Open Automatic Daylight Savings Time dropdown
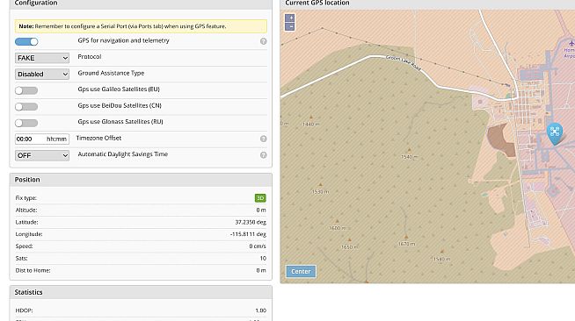Image resolution: width=575 pixels, height=321 pixels. click(42, 155)
